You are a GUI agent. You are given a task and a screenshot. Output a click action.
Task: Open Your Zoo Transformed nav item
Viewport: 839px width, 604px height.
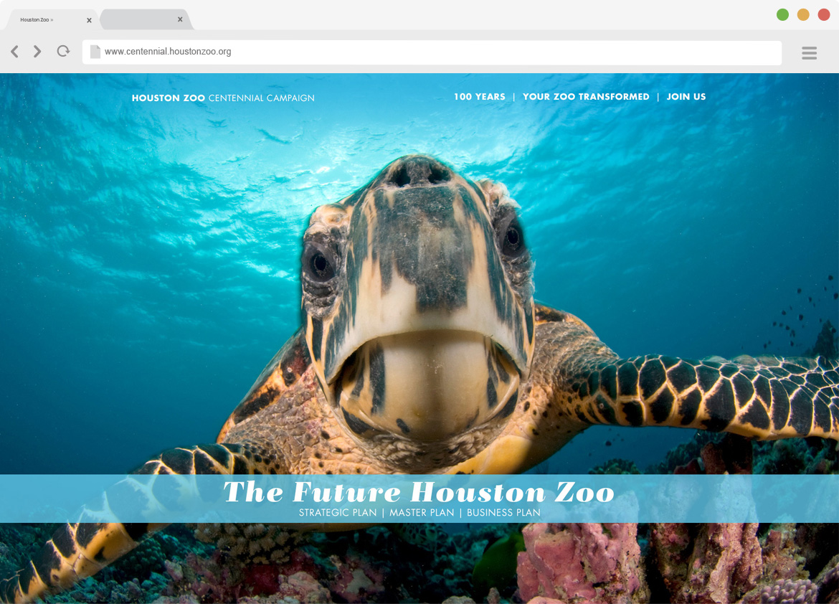coord(586,97)
